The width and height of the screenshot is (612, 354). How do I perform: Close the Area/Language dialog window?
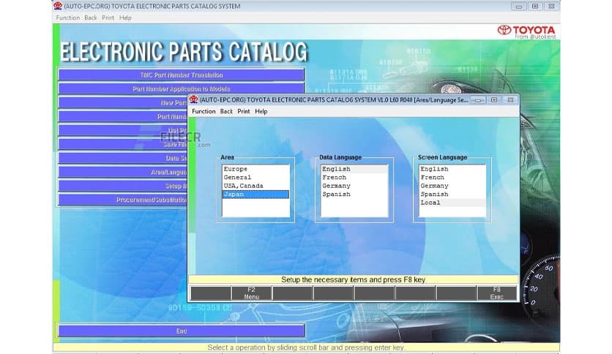click(x=510, y=99)
